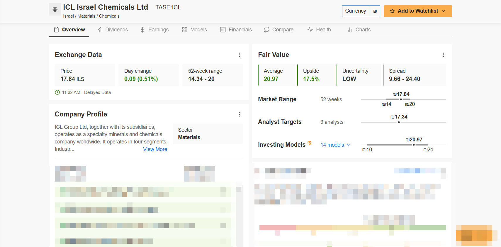Click the Analyst Targets label
The height and width of the screenshot is (247, 501).
pos(280,122)
